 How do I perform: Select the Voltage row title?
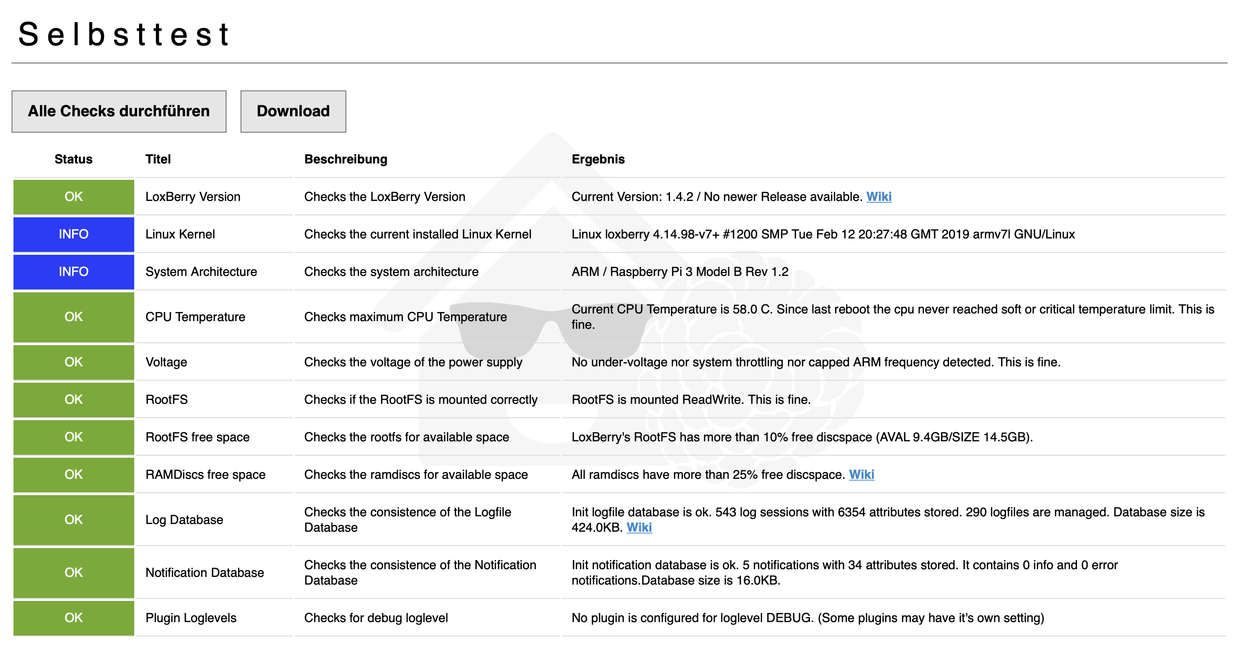tap(166, 362)
